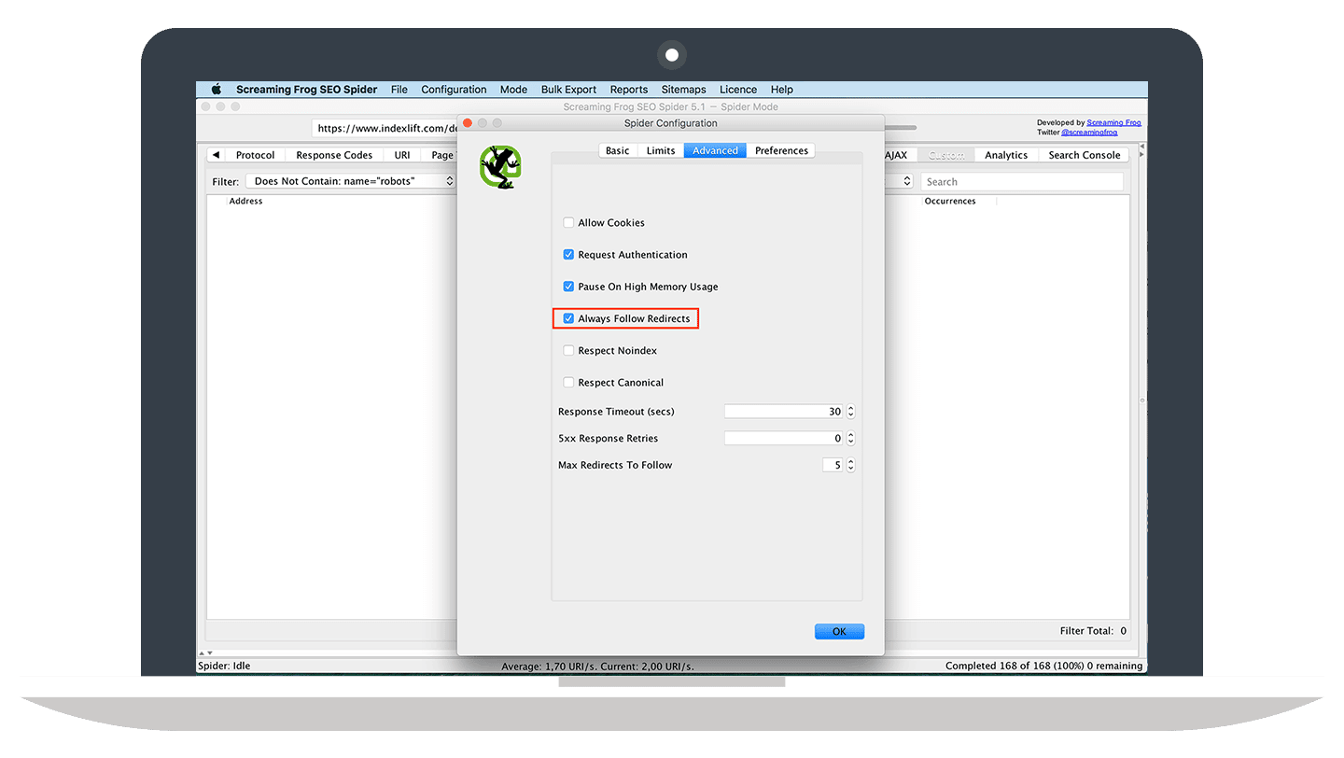Open the Configuration menu
The width and height of the screenshot is (1344, 758).
pos(454,90)
